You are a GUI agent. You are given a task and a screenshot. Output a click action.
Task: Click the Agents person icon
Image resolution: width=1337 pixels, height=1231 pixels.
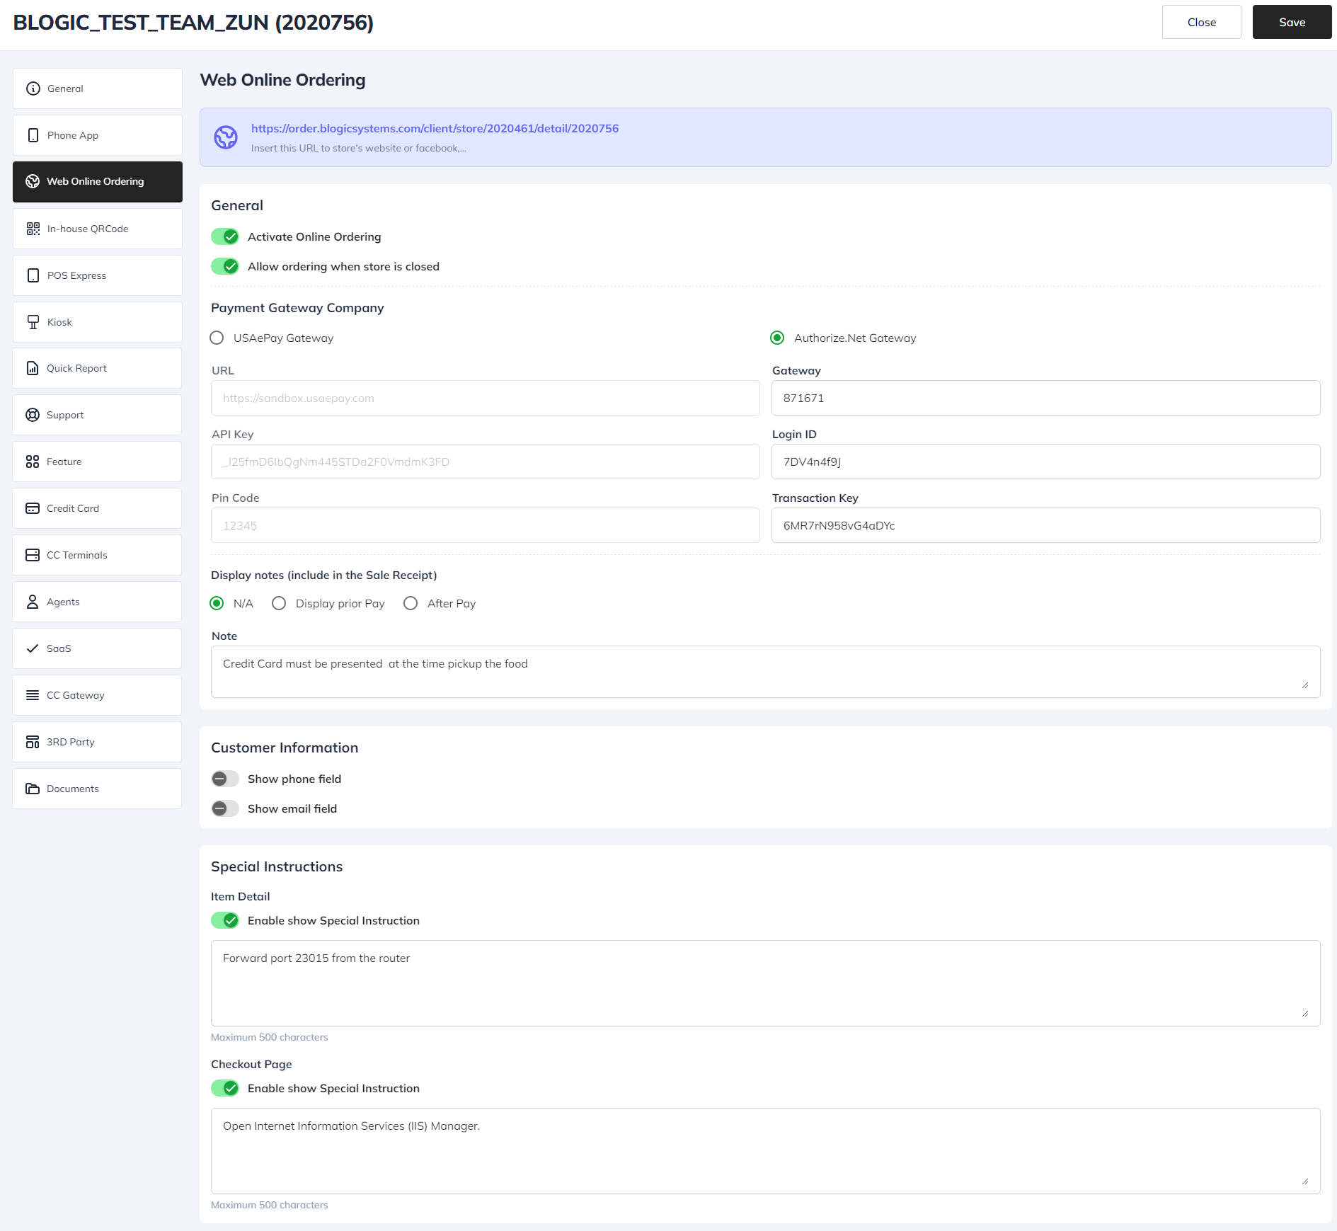pyautogui.click(x=33, y=602)
